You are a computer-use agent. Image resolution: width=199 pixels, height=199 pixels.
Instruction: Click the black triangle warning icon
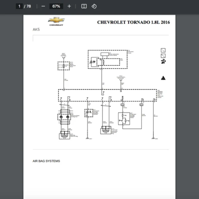[163, 78]
